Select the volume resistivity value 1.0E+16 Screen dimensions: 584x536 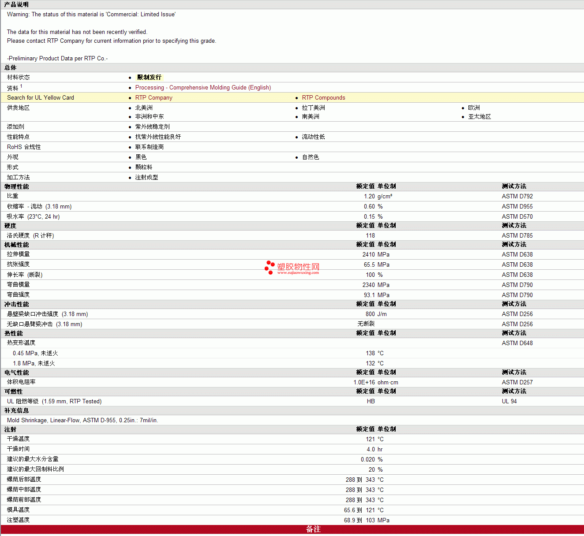coord(364,383)
